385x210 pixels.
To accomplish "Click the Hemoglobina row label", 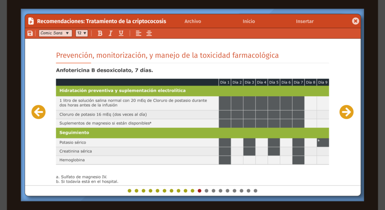I will point(72,160).
